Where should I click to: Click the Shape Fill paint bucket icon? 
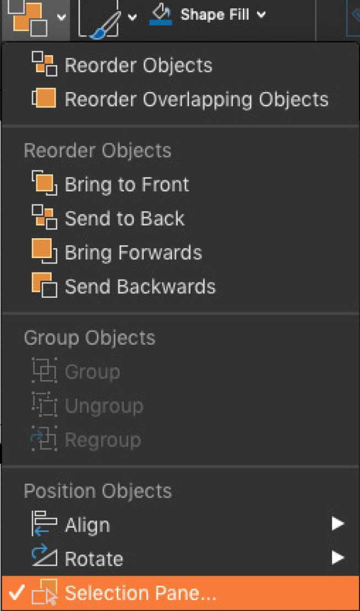pos(161,12)
